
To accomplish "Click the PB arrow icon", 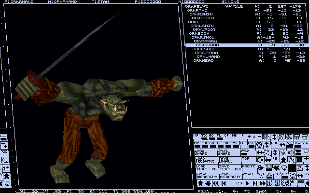I will [x=268, y=160].
